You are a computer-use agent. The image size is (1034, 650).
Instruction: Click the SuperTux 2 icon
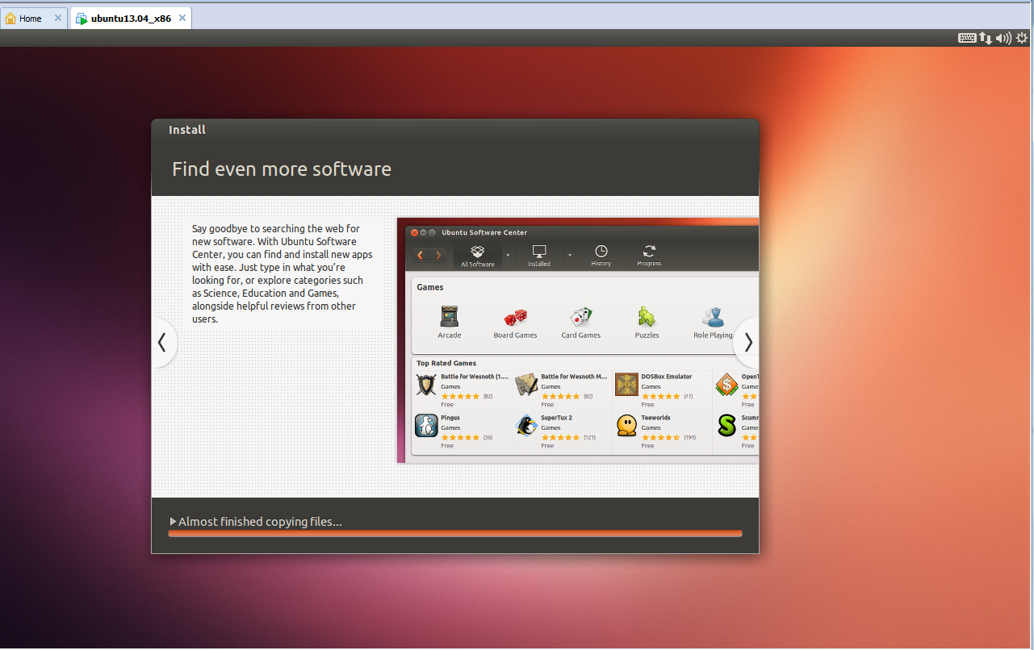point(526,426)
